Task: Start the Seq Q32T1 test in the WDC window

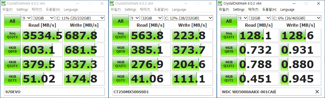Action: pyautogui.click(x=229, y=35)
